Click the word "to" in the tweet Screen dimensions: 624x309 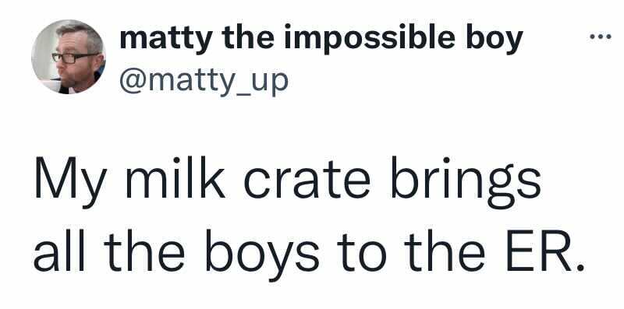coord(361,254)
